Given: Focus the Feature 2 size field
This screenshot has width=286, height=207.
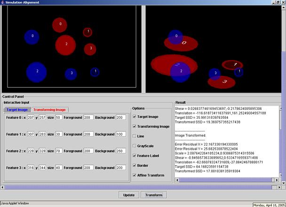Looking at the screenshot, I should [x=59, y=150].
